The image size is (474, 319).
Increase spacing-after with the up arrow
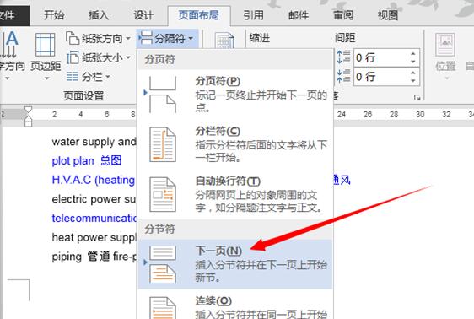coord(413,73)
